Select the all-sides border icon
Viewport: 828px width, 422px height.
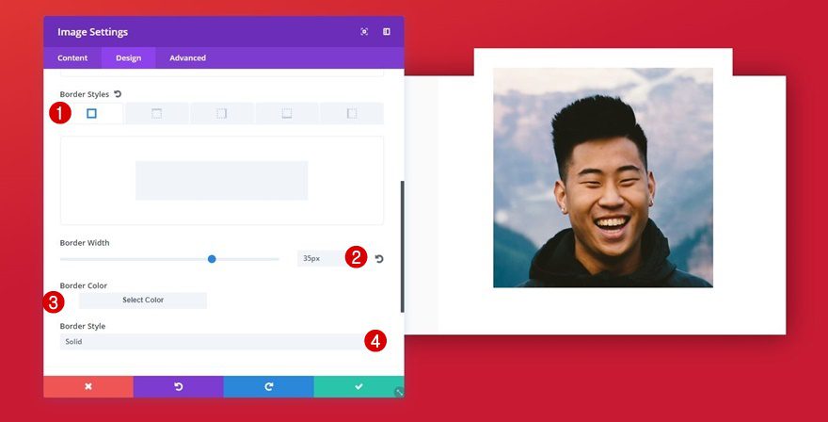pos(91,114)
